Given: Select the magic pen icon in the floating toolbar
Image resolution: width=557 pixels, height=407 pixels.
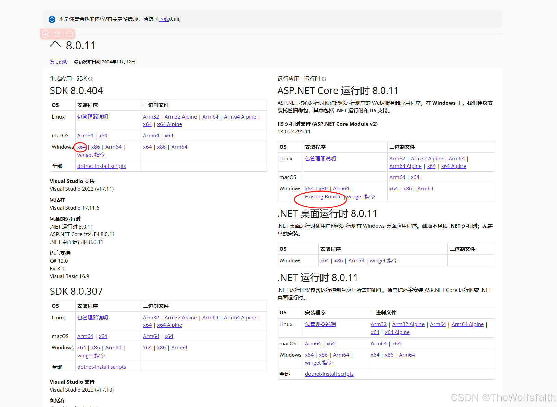Looking at the screenshot, I should (x=58, y=34).
